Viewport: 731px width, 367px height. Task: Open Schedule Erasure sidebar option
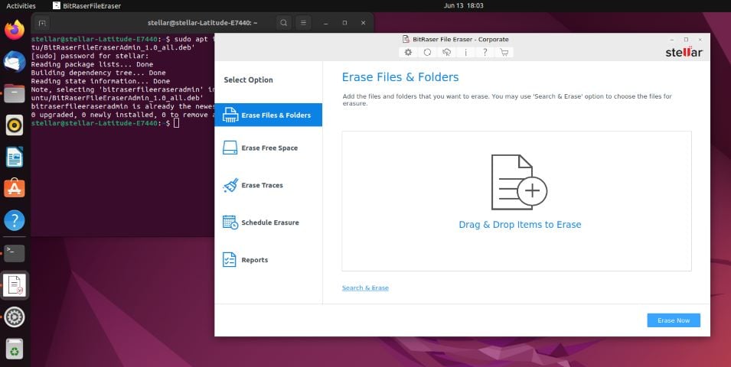tap(268, 222)
